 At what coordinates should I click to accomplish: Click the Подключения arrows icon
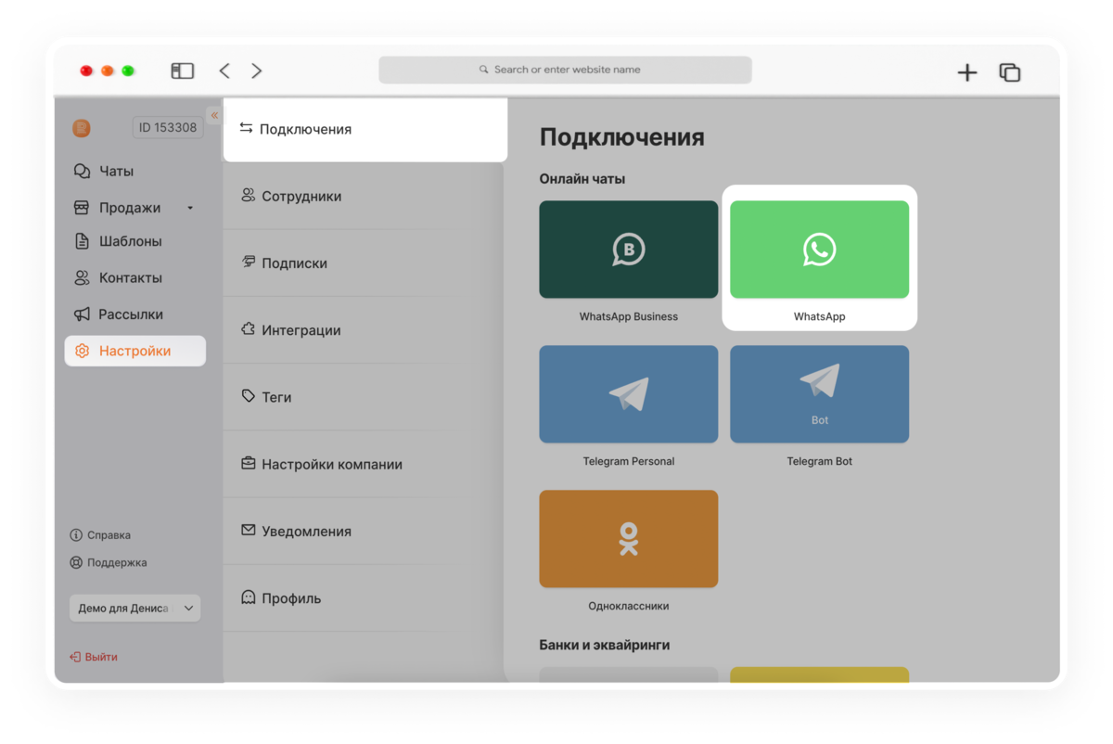pos(246,128)
